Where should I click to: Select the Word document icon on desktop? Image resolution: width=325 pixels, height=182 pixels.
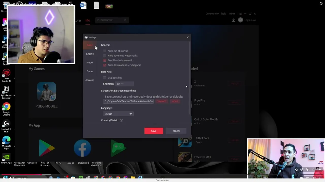tap(83, 5)
